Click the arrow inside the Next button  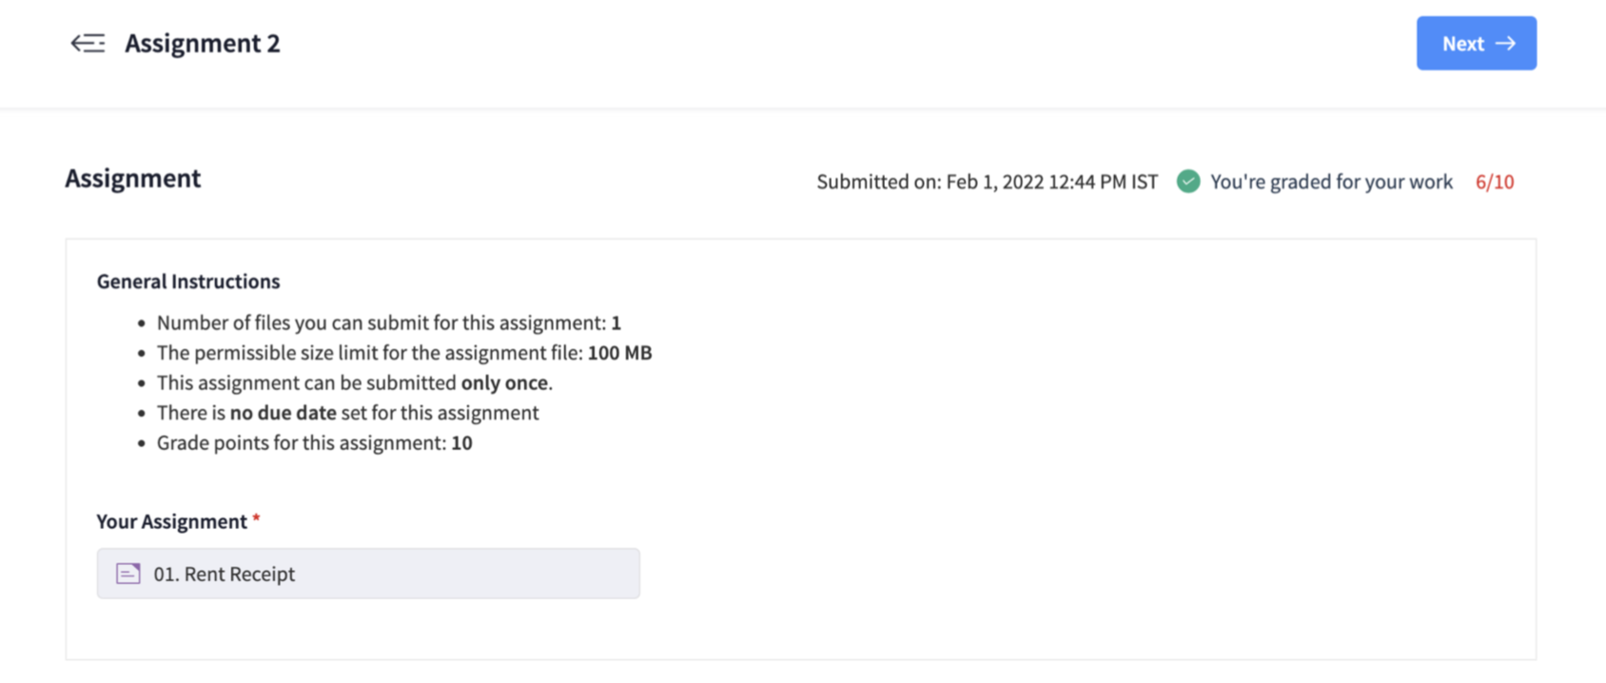(x=1505, y=44)
